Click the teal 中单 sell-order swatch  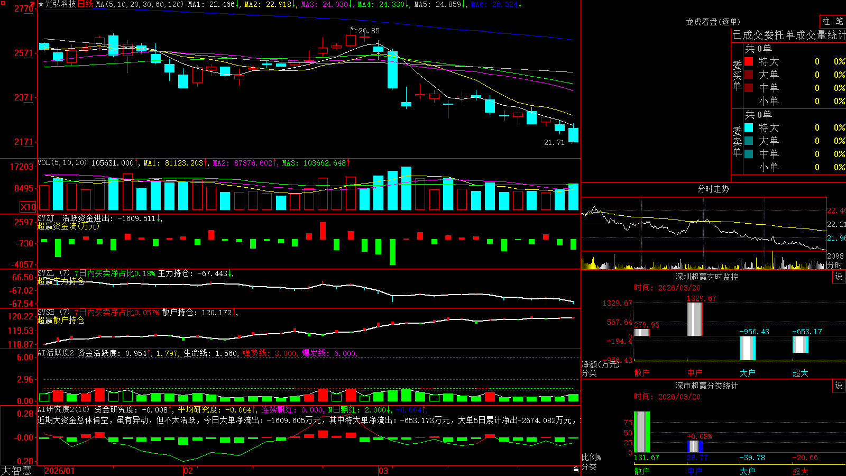point(749,154)
